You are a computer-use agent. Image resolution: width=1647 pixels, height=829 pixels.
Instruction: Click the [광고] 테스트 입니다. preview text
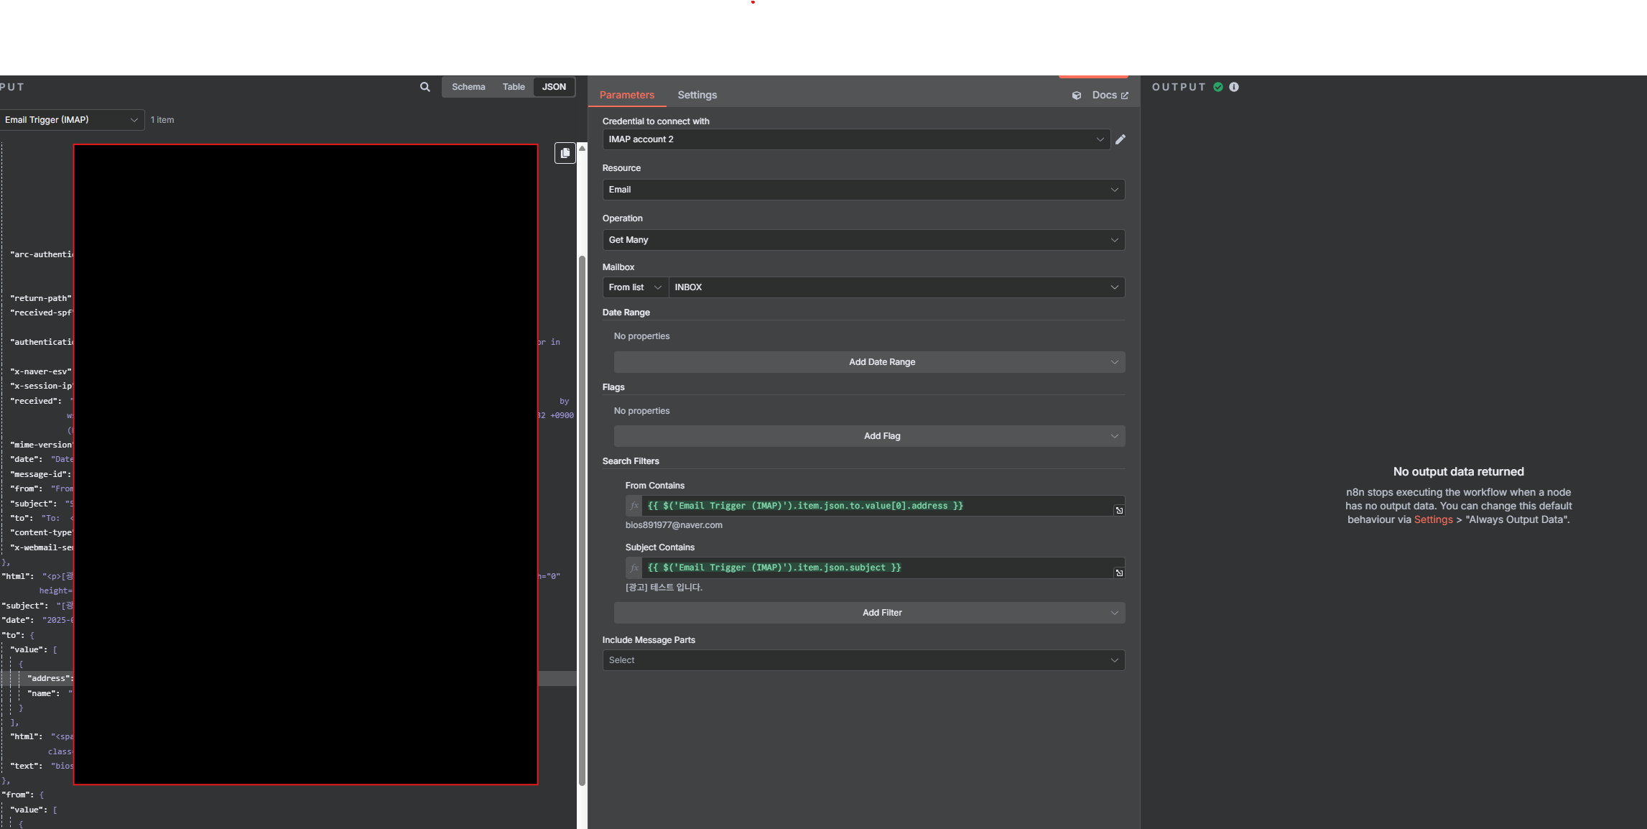coord(664,587)
